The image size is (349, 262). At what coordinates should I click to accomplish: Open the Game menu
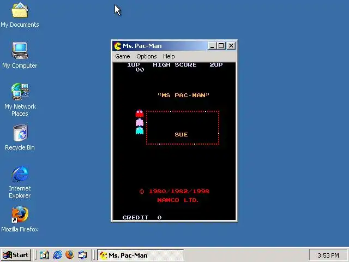tap(122, 56)
